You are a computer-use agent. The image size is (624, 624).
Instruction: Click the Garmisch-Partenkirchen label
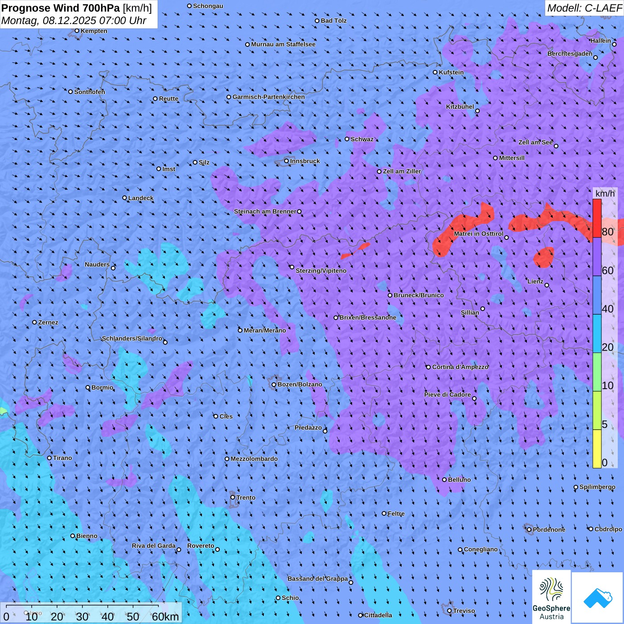269,97
